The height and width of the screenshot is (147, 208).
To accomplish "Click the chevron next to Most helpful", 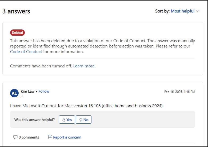I will click(198, 11).
